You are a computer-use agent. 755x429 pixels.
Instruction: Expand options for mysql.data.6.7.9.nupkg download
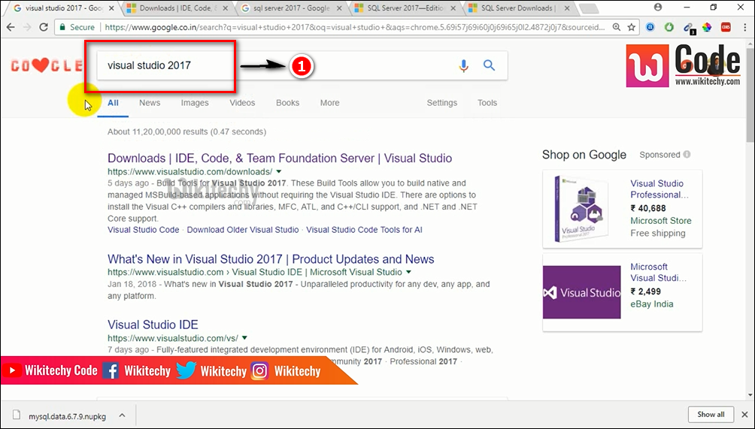pos(121,414)
